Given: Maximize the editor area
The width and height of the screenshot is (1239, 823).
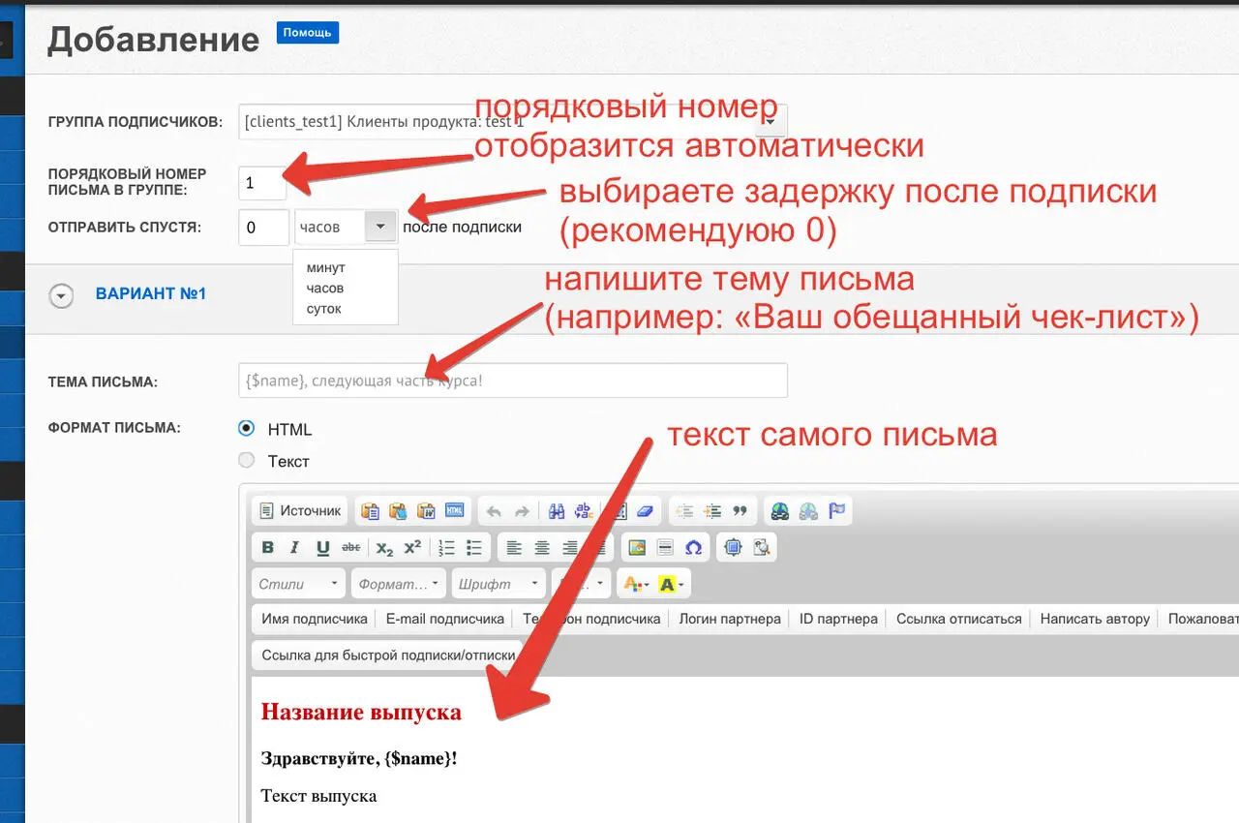Looking at the screenshot, I should (x=733, y=548).
